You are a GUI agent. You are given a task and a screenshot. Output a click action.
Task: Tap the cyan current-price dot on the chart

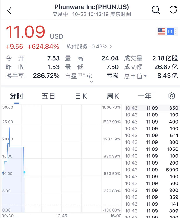tap(25, 172)
